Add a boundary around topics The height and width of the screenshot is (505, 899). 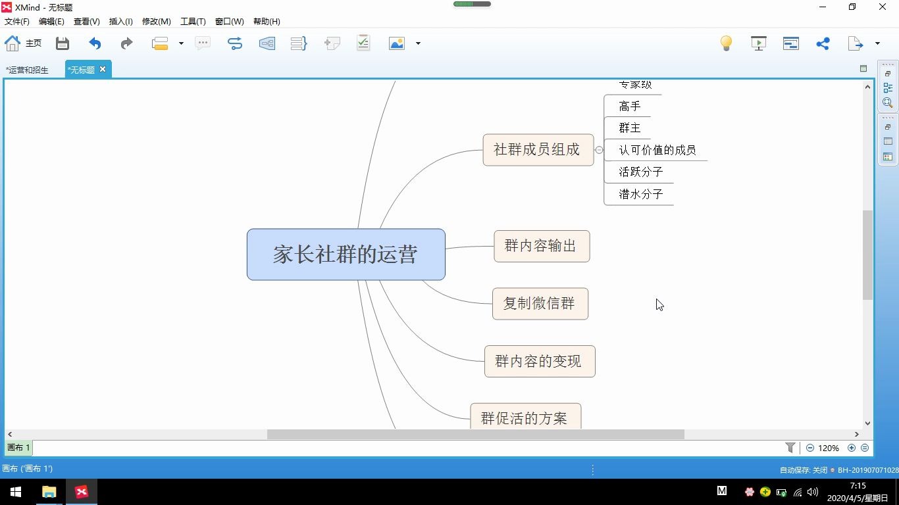267,43
